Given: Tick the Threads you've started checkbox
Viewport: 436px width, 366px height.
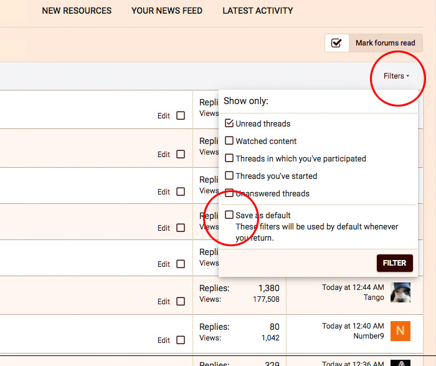Looking at the screenshot, I should [x=229, y=176].
